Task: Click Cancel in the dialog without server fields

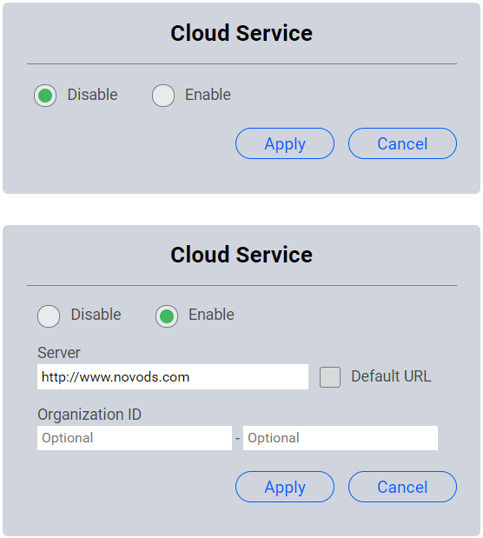Action: point(402,143)
